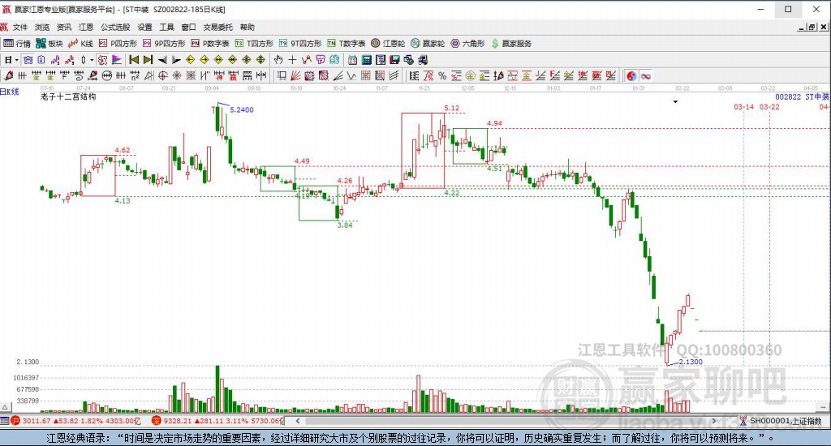
Task: Open the 行情 quotes view
Action: point(18,44)
